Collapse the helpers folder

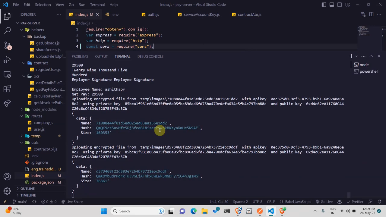click(40, 30)
